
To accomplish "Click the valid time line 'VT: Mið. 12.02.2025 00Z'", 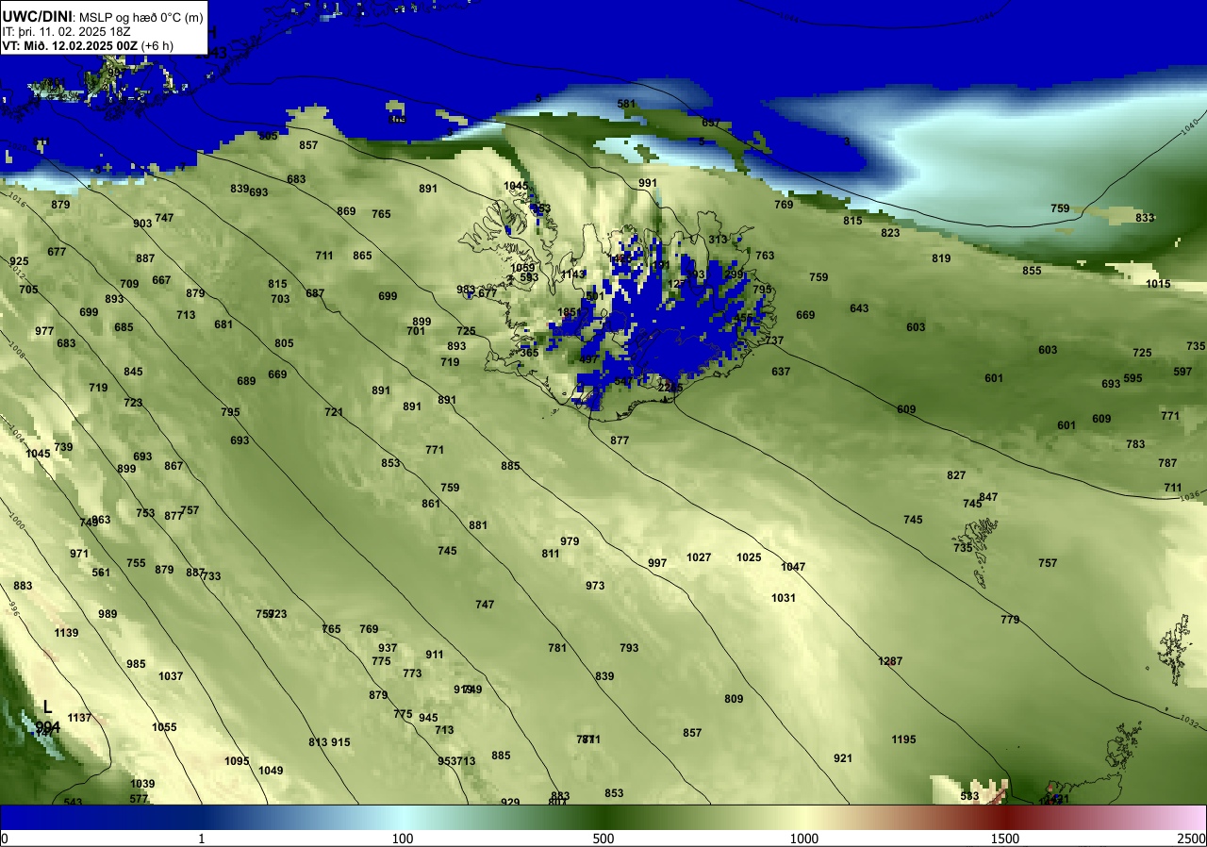I will (71, 44).
